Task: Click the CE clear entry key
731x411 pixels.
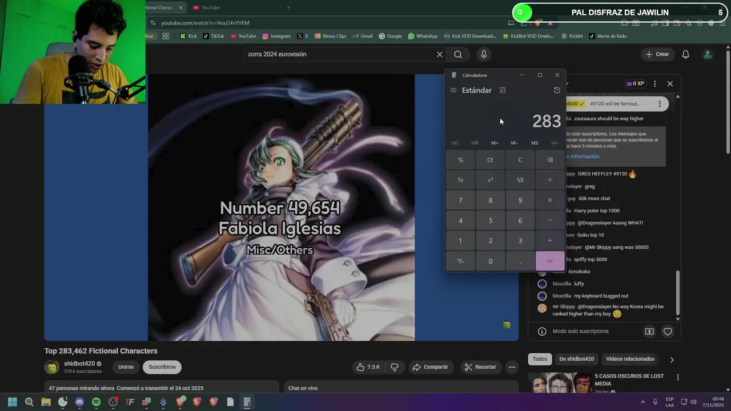Action: click(x=490, y=160)
